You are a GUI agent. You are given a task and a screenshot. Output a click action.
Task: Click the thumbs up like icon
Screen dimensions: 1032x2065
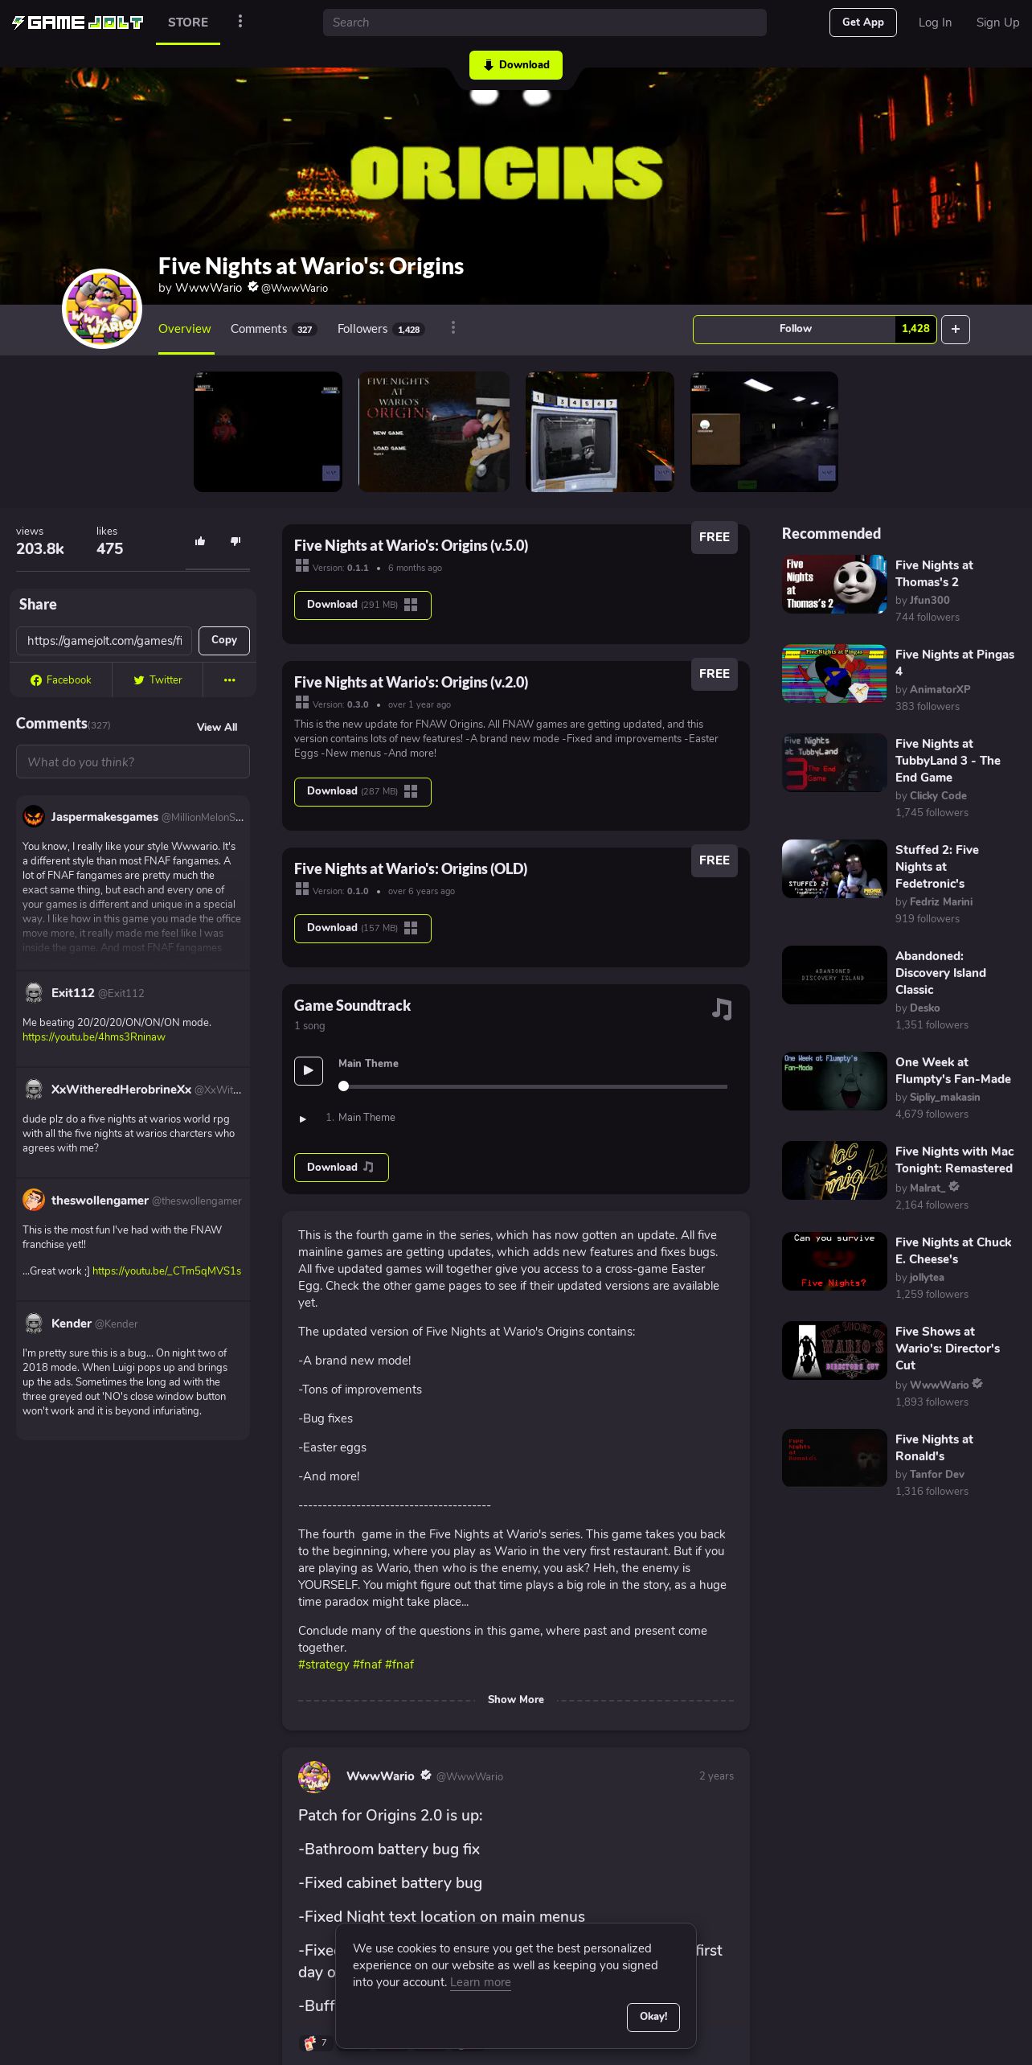(200, 541)
